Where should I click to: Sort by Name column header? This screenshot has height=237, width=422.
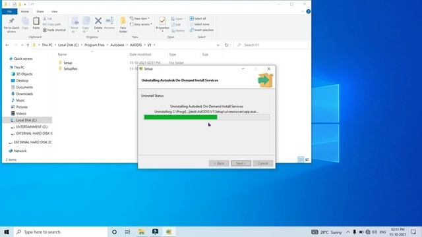pos(62,55)
